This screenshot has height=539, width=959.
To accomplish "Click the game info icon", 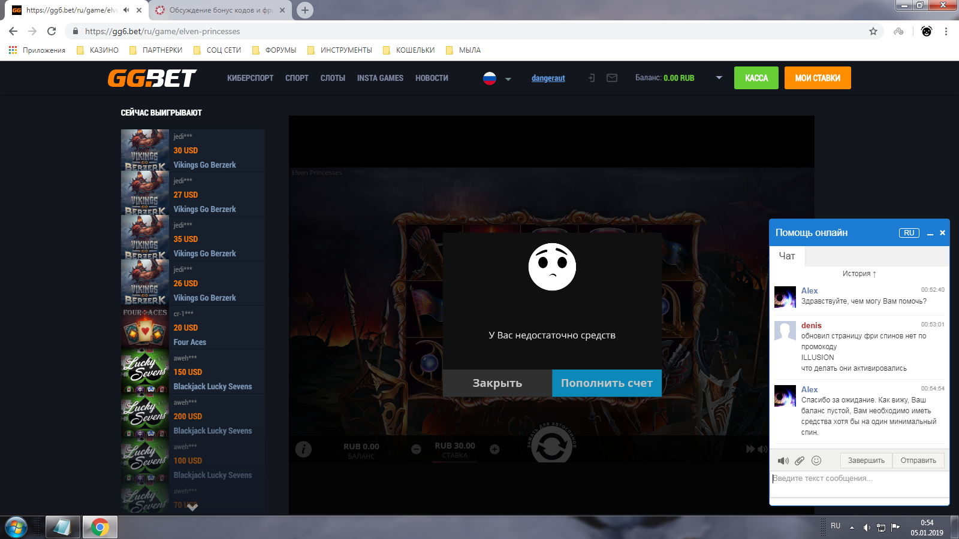I will [x=303, y=449].
